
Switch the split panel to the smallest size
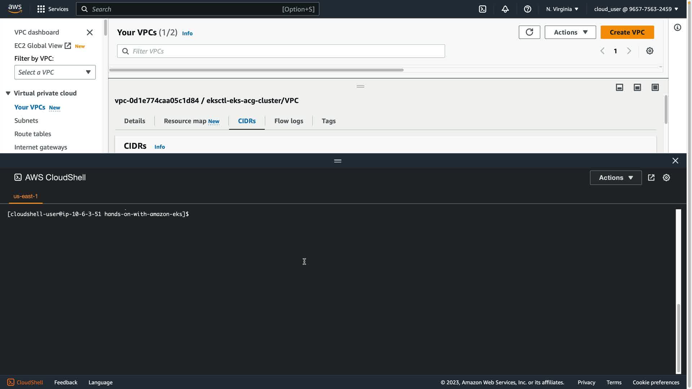pyautogui.click(x=619, y=87)
